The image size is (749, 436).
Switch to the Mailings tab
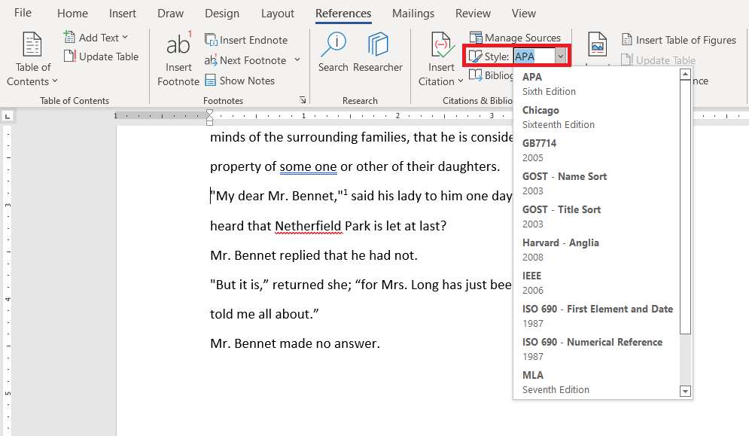[x=413, y=14]
